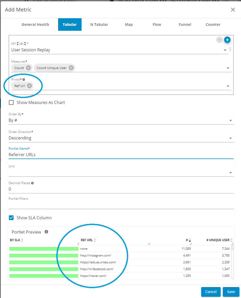Click the Cancel button
Screen dimensions: 241x298
tap(211, 292)
